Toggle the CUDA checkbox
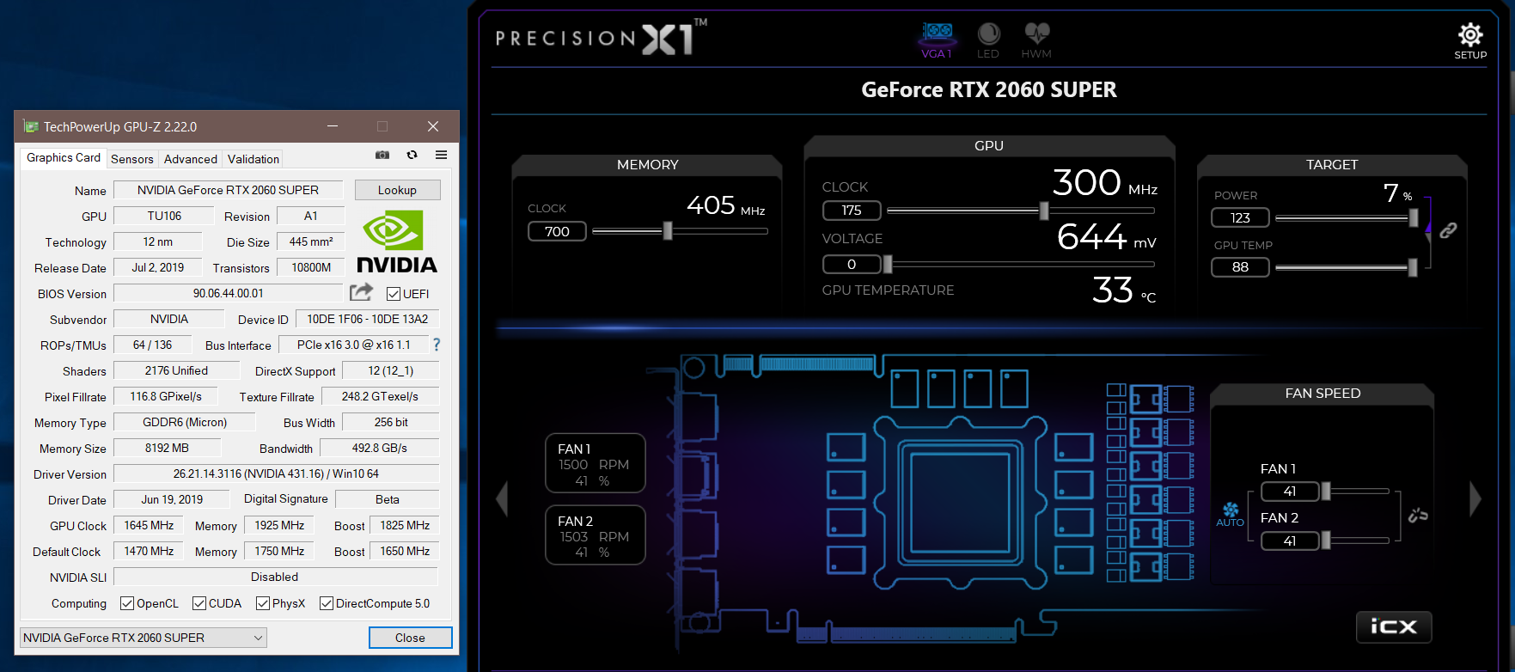1515x672 pixels. 199,603
